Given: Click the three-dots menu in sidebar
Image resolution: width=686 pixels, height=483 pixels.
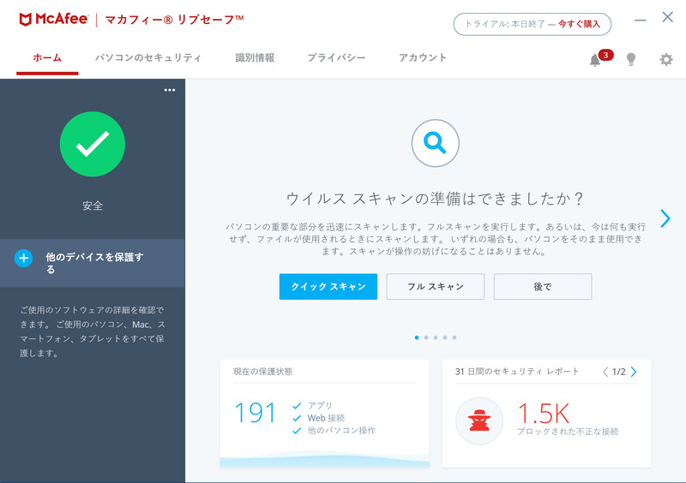Looking at the screenshot, I should (169, 90).
